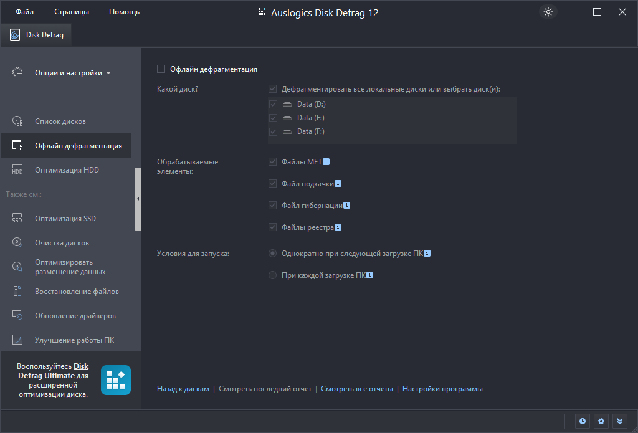Image resolution: width=638 pixels, height=433 pixels.
Task: Open the Настройки программы link
Action: (443, 389)
